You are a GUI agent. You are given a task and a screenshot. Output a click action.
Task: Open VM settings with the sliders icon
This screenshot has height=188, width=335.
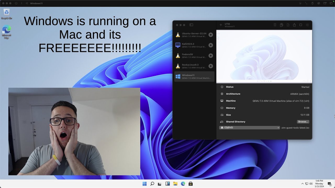click(307, 25)
